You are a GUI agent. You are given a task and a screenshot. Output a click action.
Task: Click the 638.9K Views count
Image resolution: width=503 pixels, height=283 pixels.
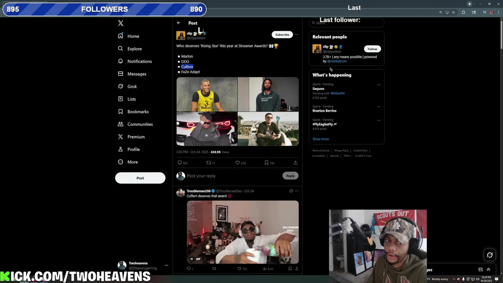pyautogui.click(x=220, y=152)
